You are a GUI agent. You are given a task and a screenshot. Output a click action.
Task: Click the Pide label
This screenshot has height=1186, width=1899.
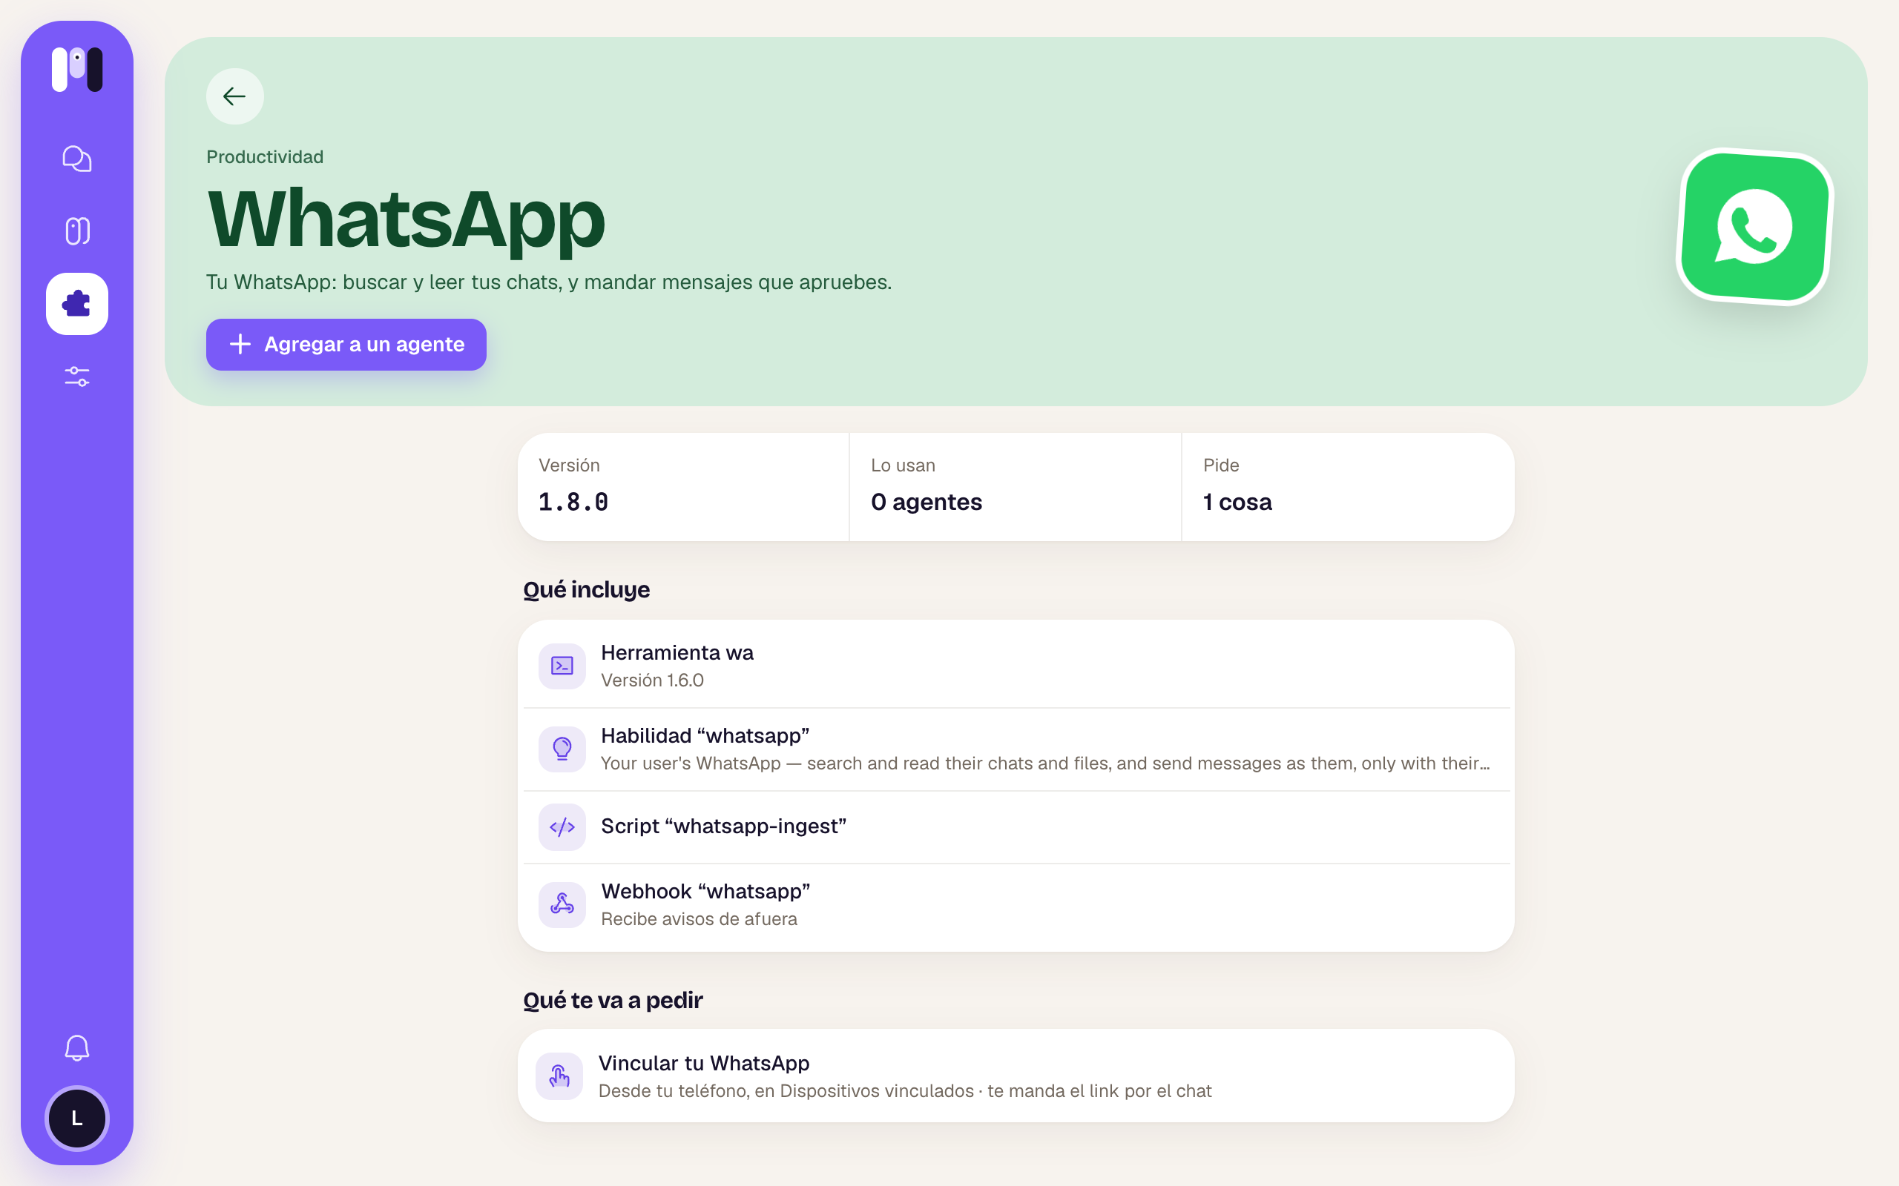pos(1221,466)
